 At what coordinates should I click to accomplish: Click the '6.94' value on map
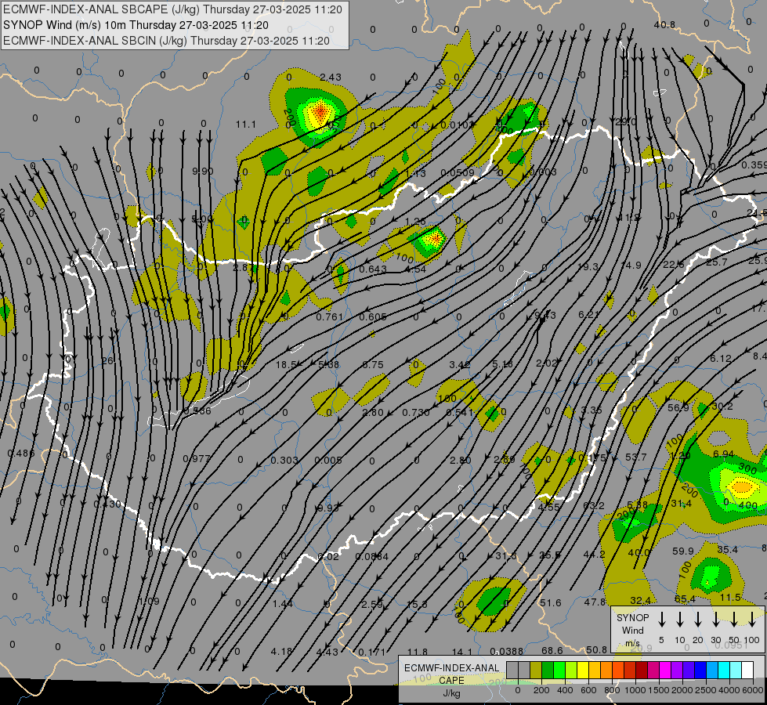(723, 454)
